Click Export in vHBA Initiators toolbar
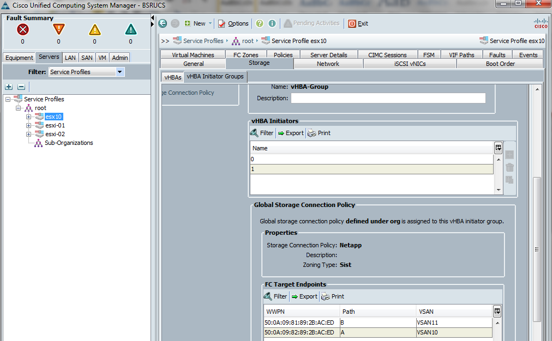552x341 pixels. click(x=291, y=133)
